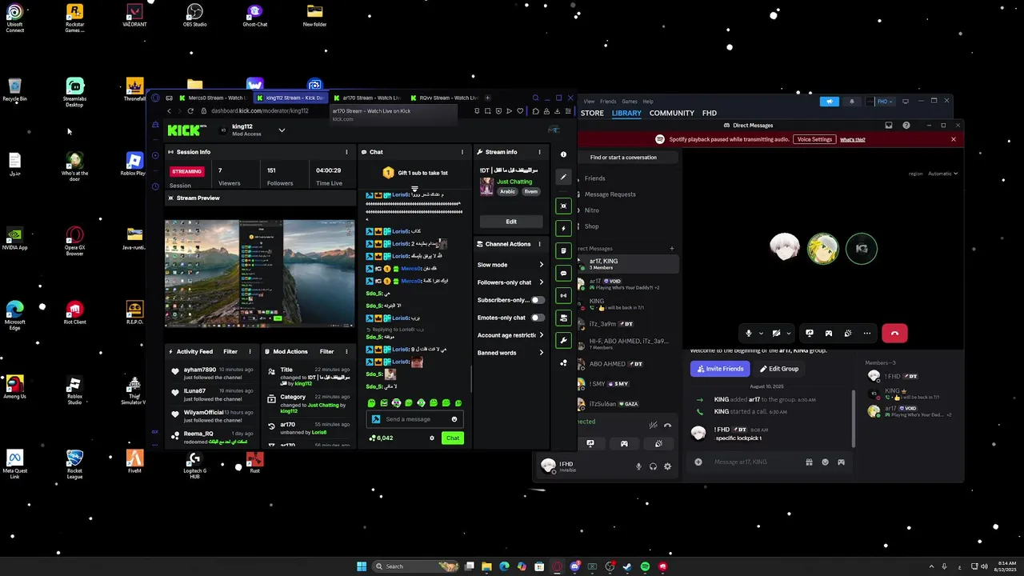Open Session Info panel options menu
This screenshot has height=576, width=1024.
click(346, 152)
